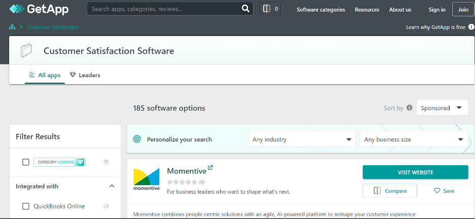Open Software categories menu
Image resolution: width=475 pixels, height=219 pixels.
tap(321, 10)
